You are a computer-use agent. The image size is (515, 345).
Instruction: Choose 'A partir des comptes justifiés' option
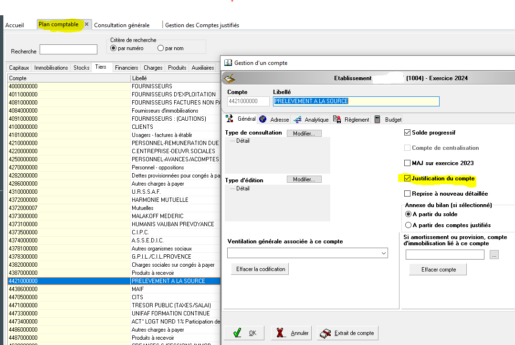coord(408,225)
